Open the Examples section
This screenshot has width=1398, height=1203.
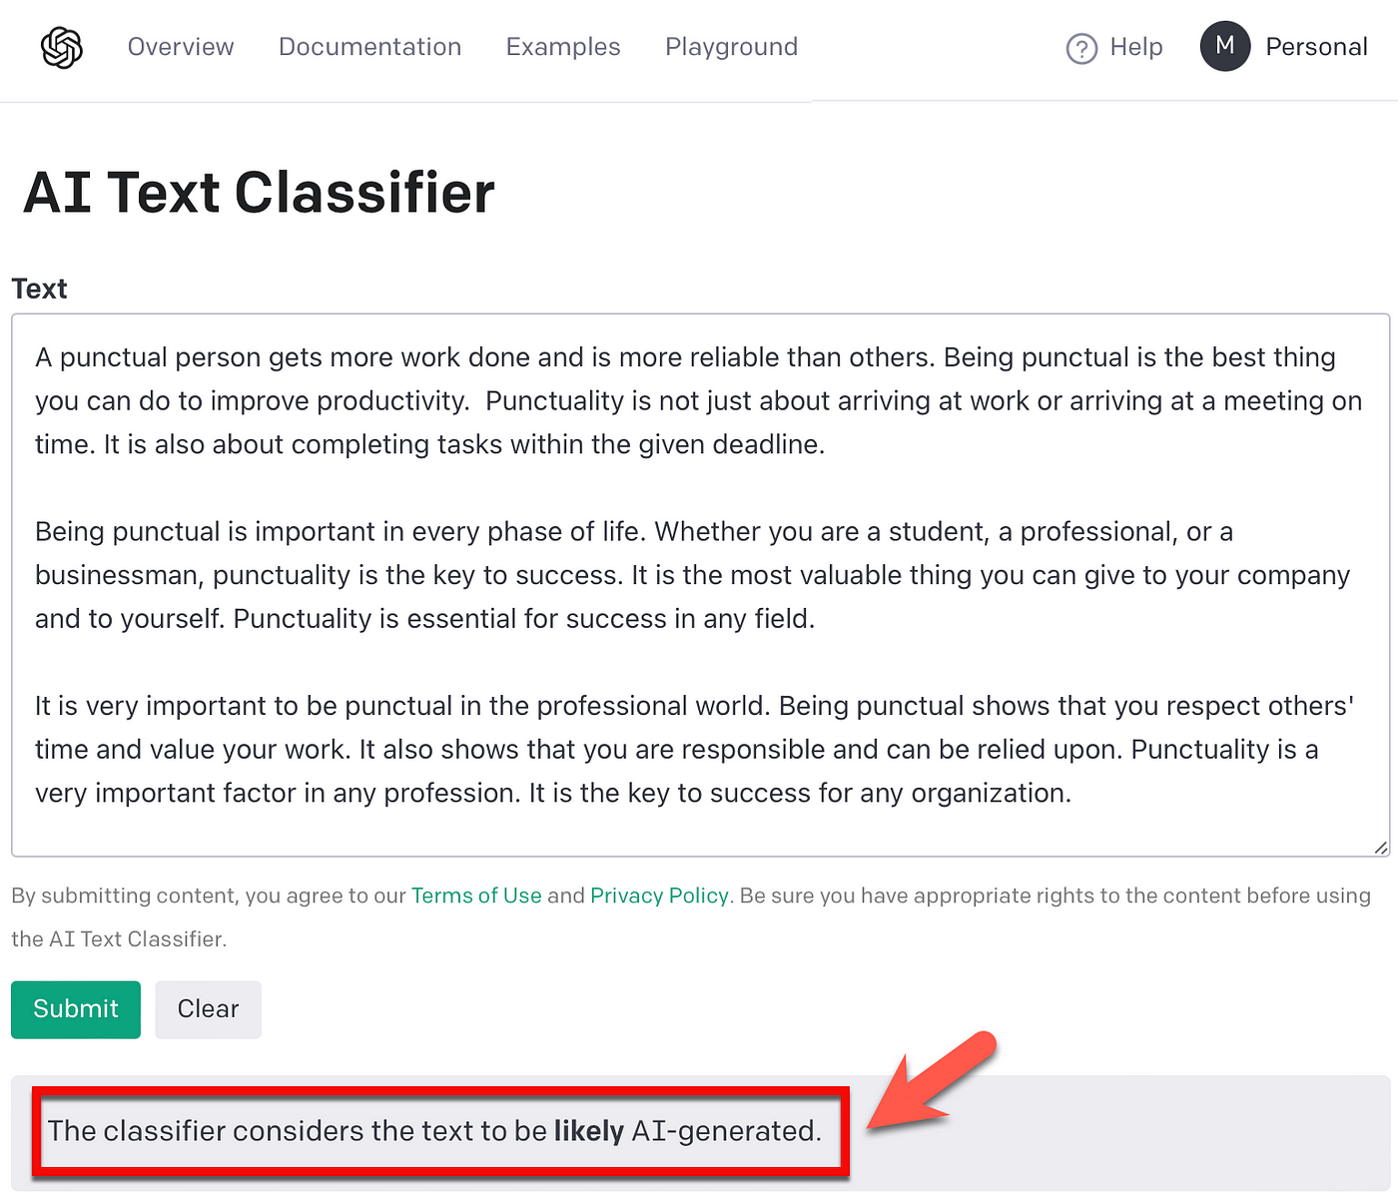pos(563,47)
